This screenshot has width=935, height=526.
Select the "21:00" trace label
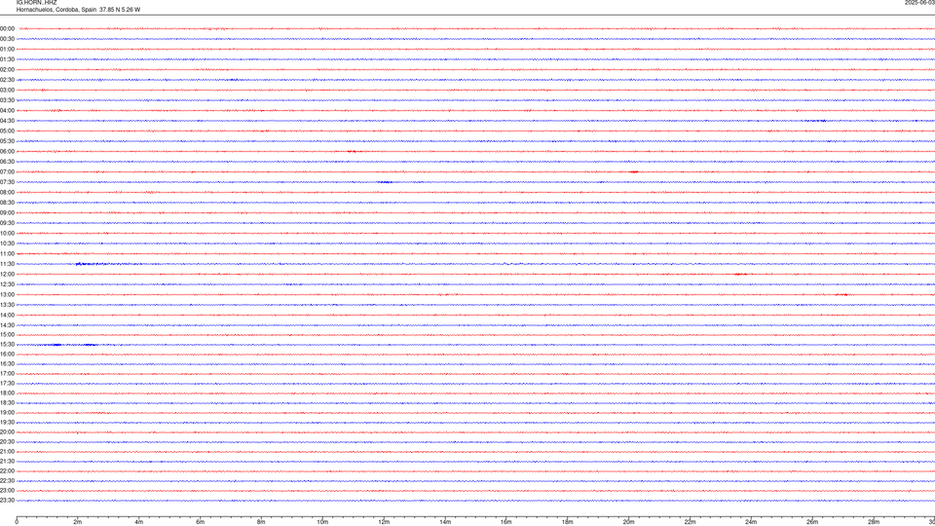point(7,451)
